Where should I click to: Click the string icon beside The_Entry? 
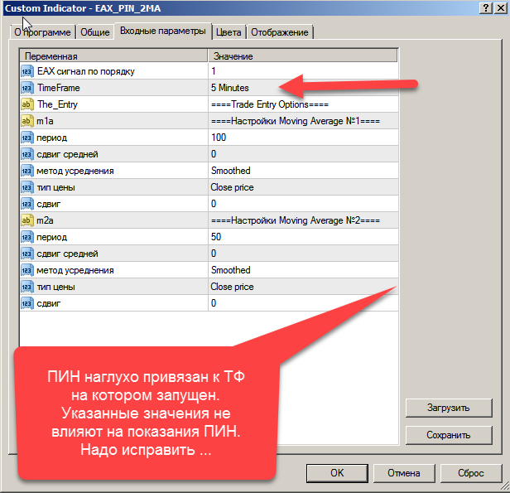click(27, 104)
